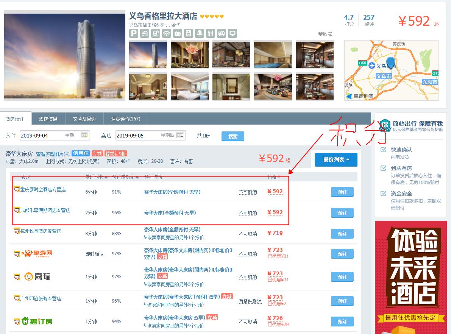The width and height of the screenshot is (451, 334).
Task: Open the 交通及周边 tab
Action: point(84,118)
